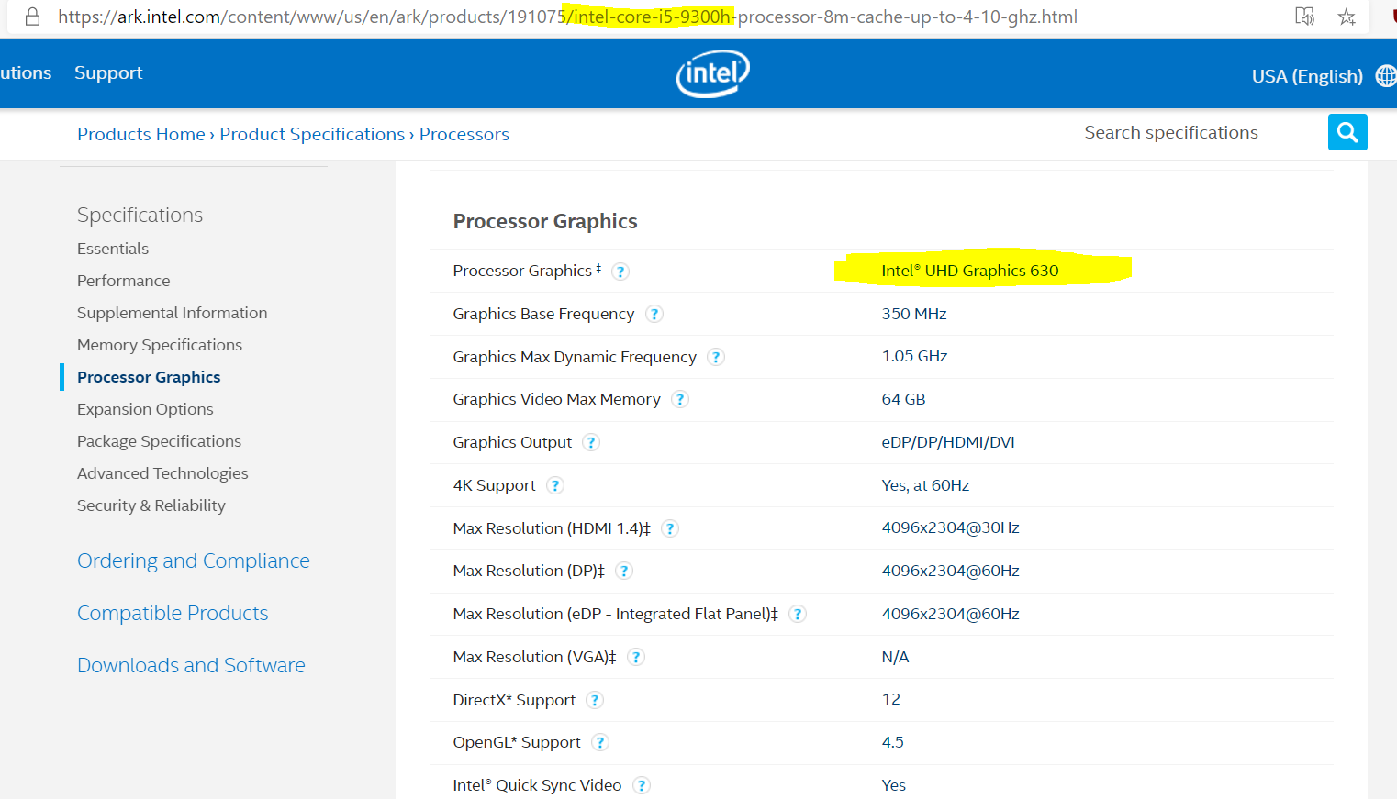Click the 'Yes, at 60Hz' value
The width and height of the screenshot is (1397, 799).
click(x=925, y=485)
